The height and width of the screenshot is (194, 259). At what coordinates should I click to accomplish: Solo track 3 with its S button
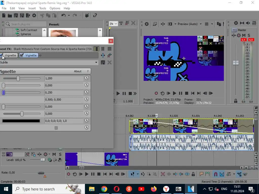(60, 154)
